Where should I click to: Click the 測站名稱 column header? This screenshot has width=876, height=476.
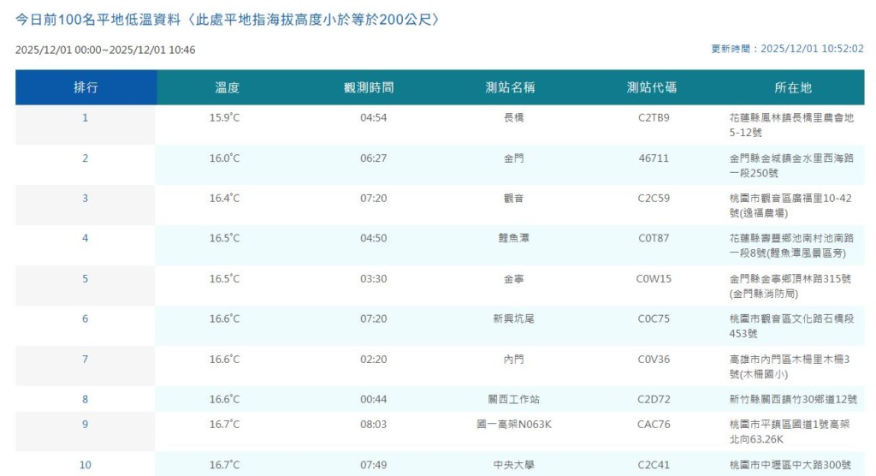tap(510, 87)
